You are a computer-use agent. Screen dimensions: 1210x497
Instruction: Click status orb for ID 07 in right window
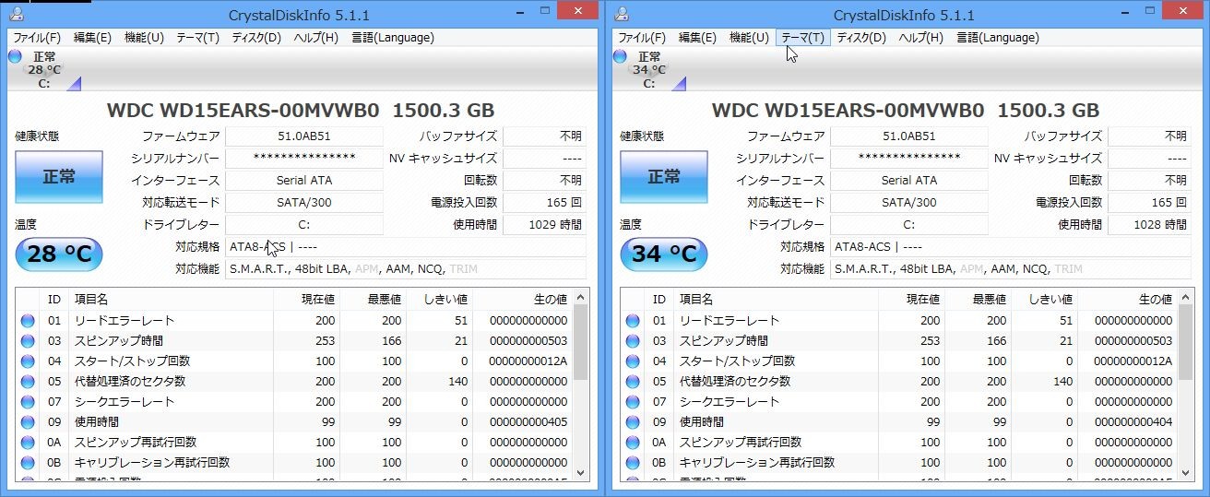[x=633, y=402]
